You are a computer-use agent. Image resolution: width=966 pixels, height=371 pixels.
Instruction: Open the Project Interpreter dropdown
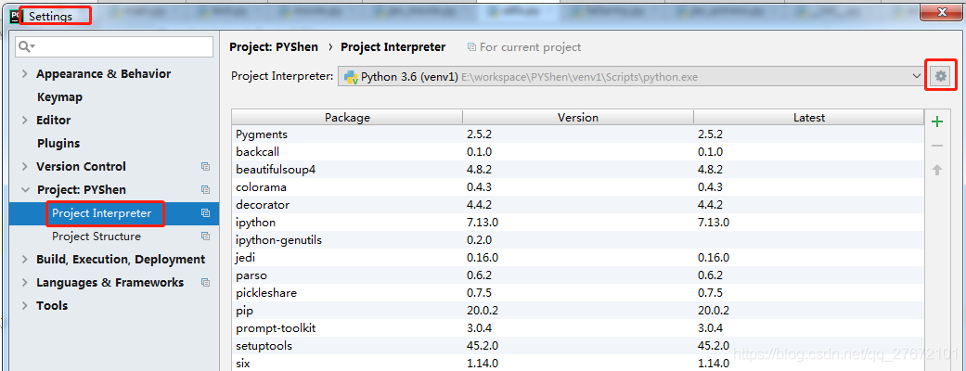pos(916,77)
